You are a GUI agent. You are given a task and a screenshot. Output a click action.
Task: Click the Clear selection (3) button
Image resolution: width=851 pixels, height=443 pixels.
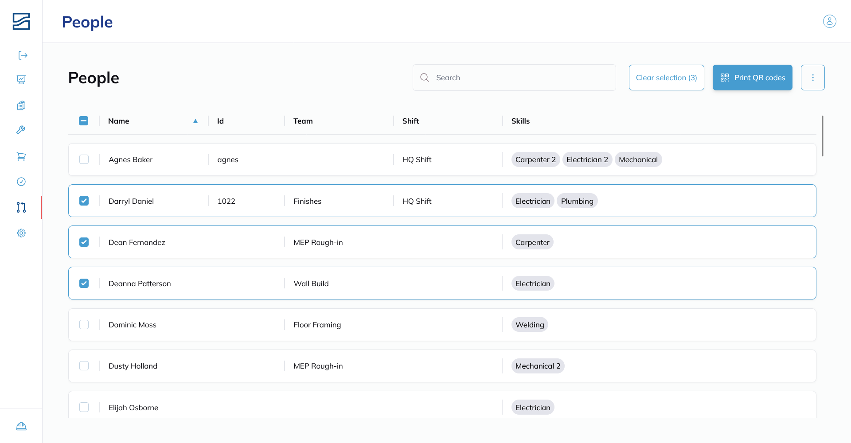(666, 78)
